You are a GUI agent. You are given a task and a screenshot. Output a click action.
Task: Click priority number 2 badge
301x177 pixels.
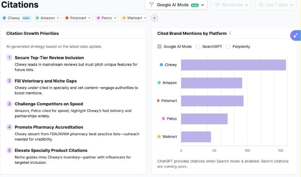pyautogui.click(x=9, y=81)
